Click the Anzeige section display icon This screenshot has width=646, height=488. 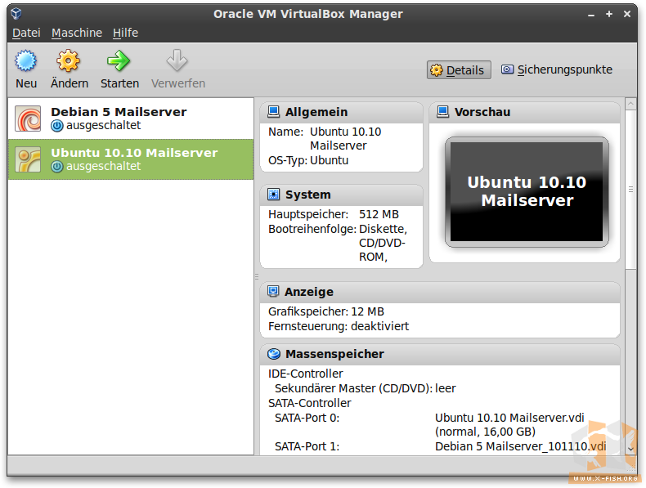[x=273, y=292]
